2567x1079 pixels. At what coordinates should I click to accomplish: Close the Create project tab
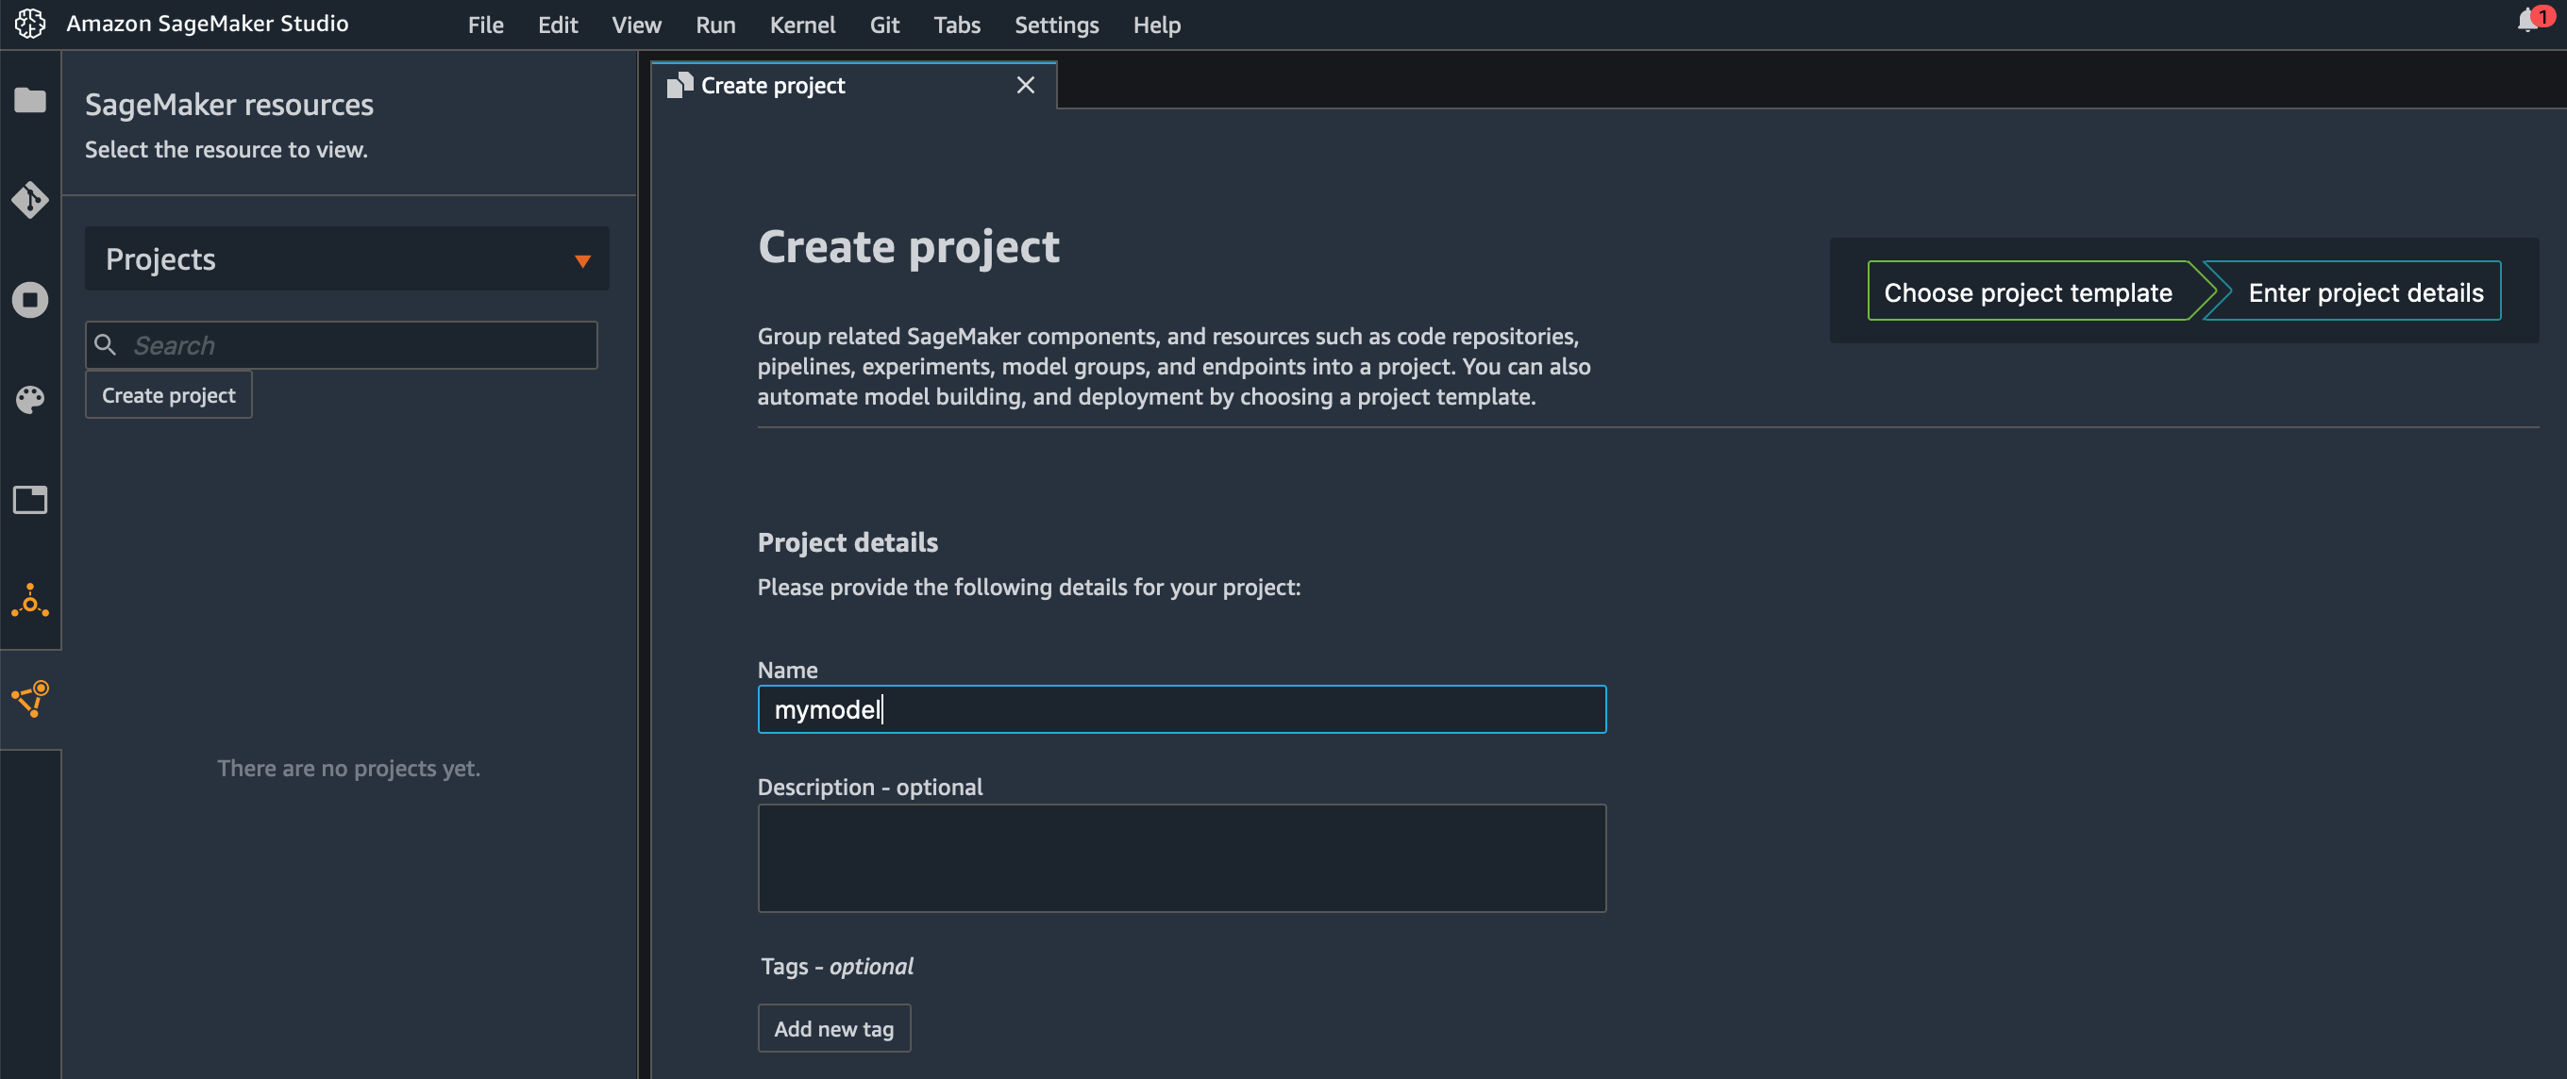point(1024,86)
